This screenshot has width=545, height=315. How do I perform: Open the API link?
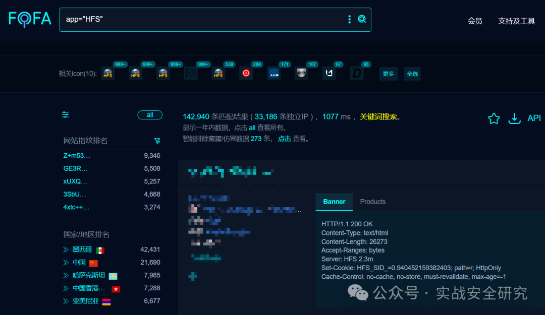[534, 118]
